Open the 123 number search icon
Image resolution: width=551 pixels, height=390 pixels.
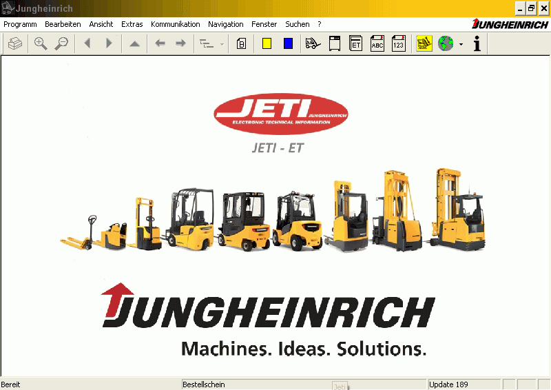[x=399, y=43]
